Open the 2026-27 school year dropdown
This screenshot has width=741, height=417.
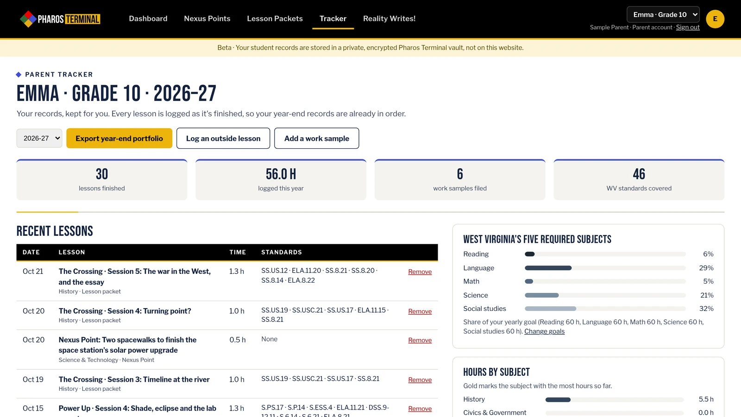point(39,138)
